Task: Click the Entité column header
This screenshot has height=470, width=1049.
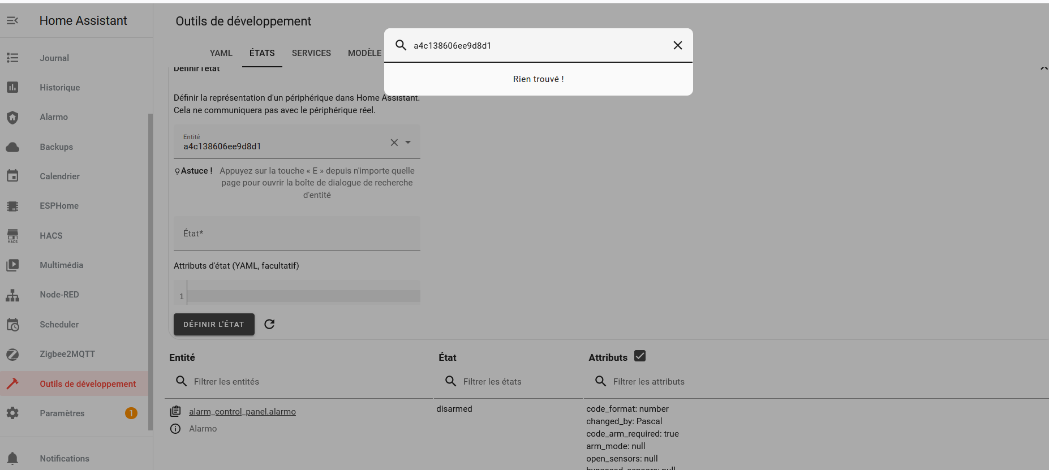Action: tap(182, 357)
